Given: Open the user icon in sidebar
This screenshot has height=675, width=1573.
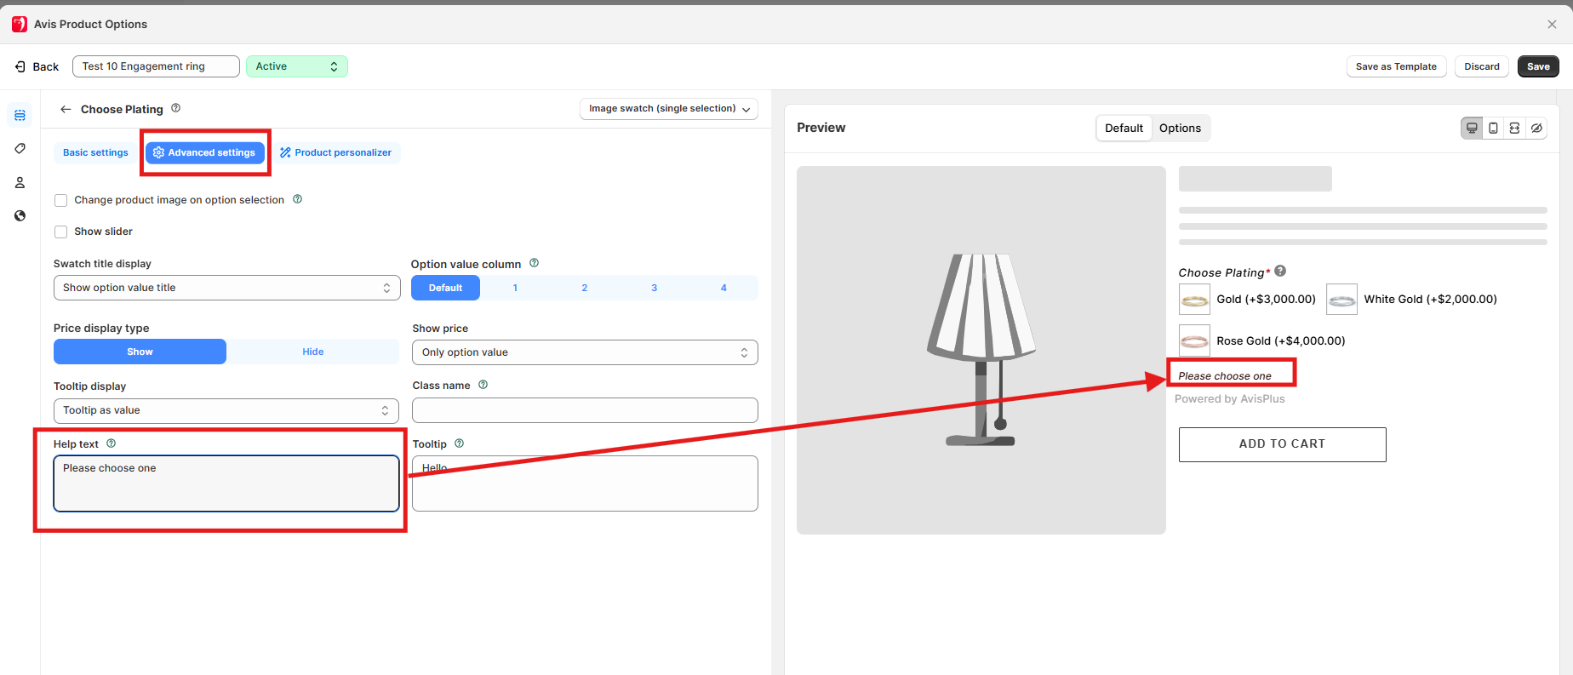Looking at the screenshot, I should point(20,183).
